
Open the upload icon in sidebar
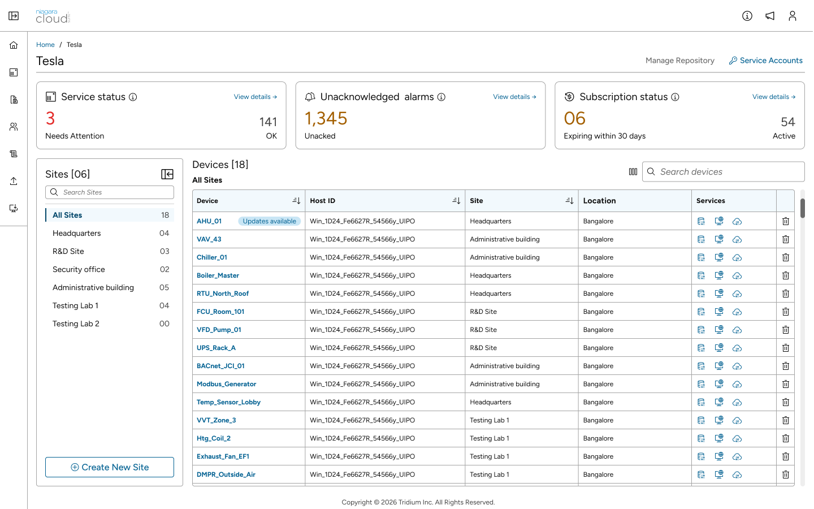(14, 181)
